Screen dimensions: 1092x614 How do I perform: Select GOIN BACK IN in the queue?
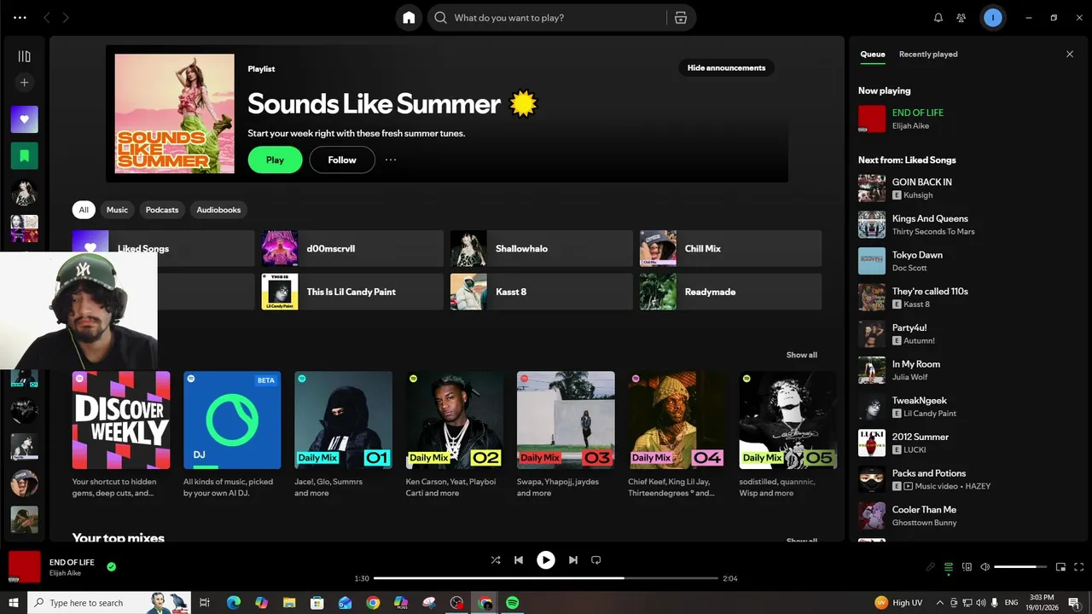tap(967, 188)
